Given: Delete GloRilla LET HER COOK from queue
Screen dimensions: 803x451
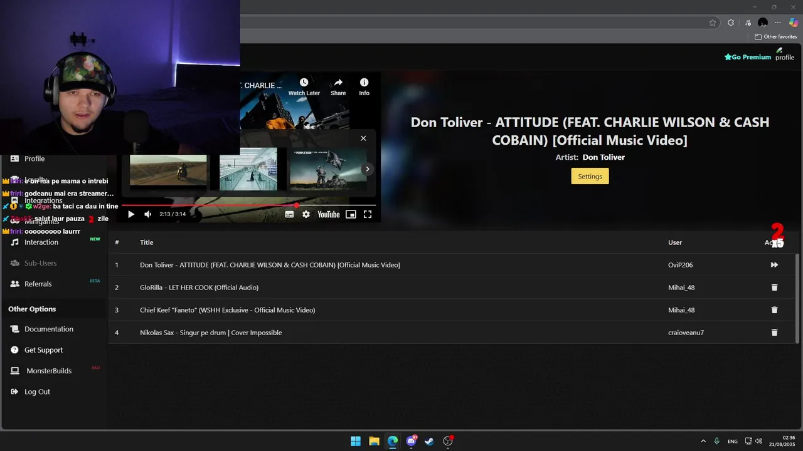Looking at the screenshot, I should click(774, 288).
